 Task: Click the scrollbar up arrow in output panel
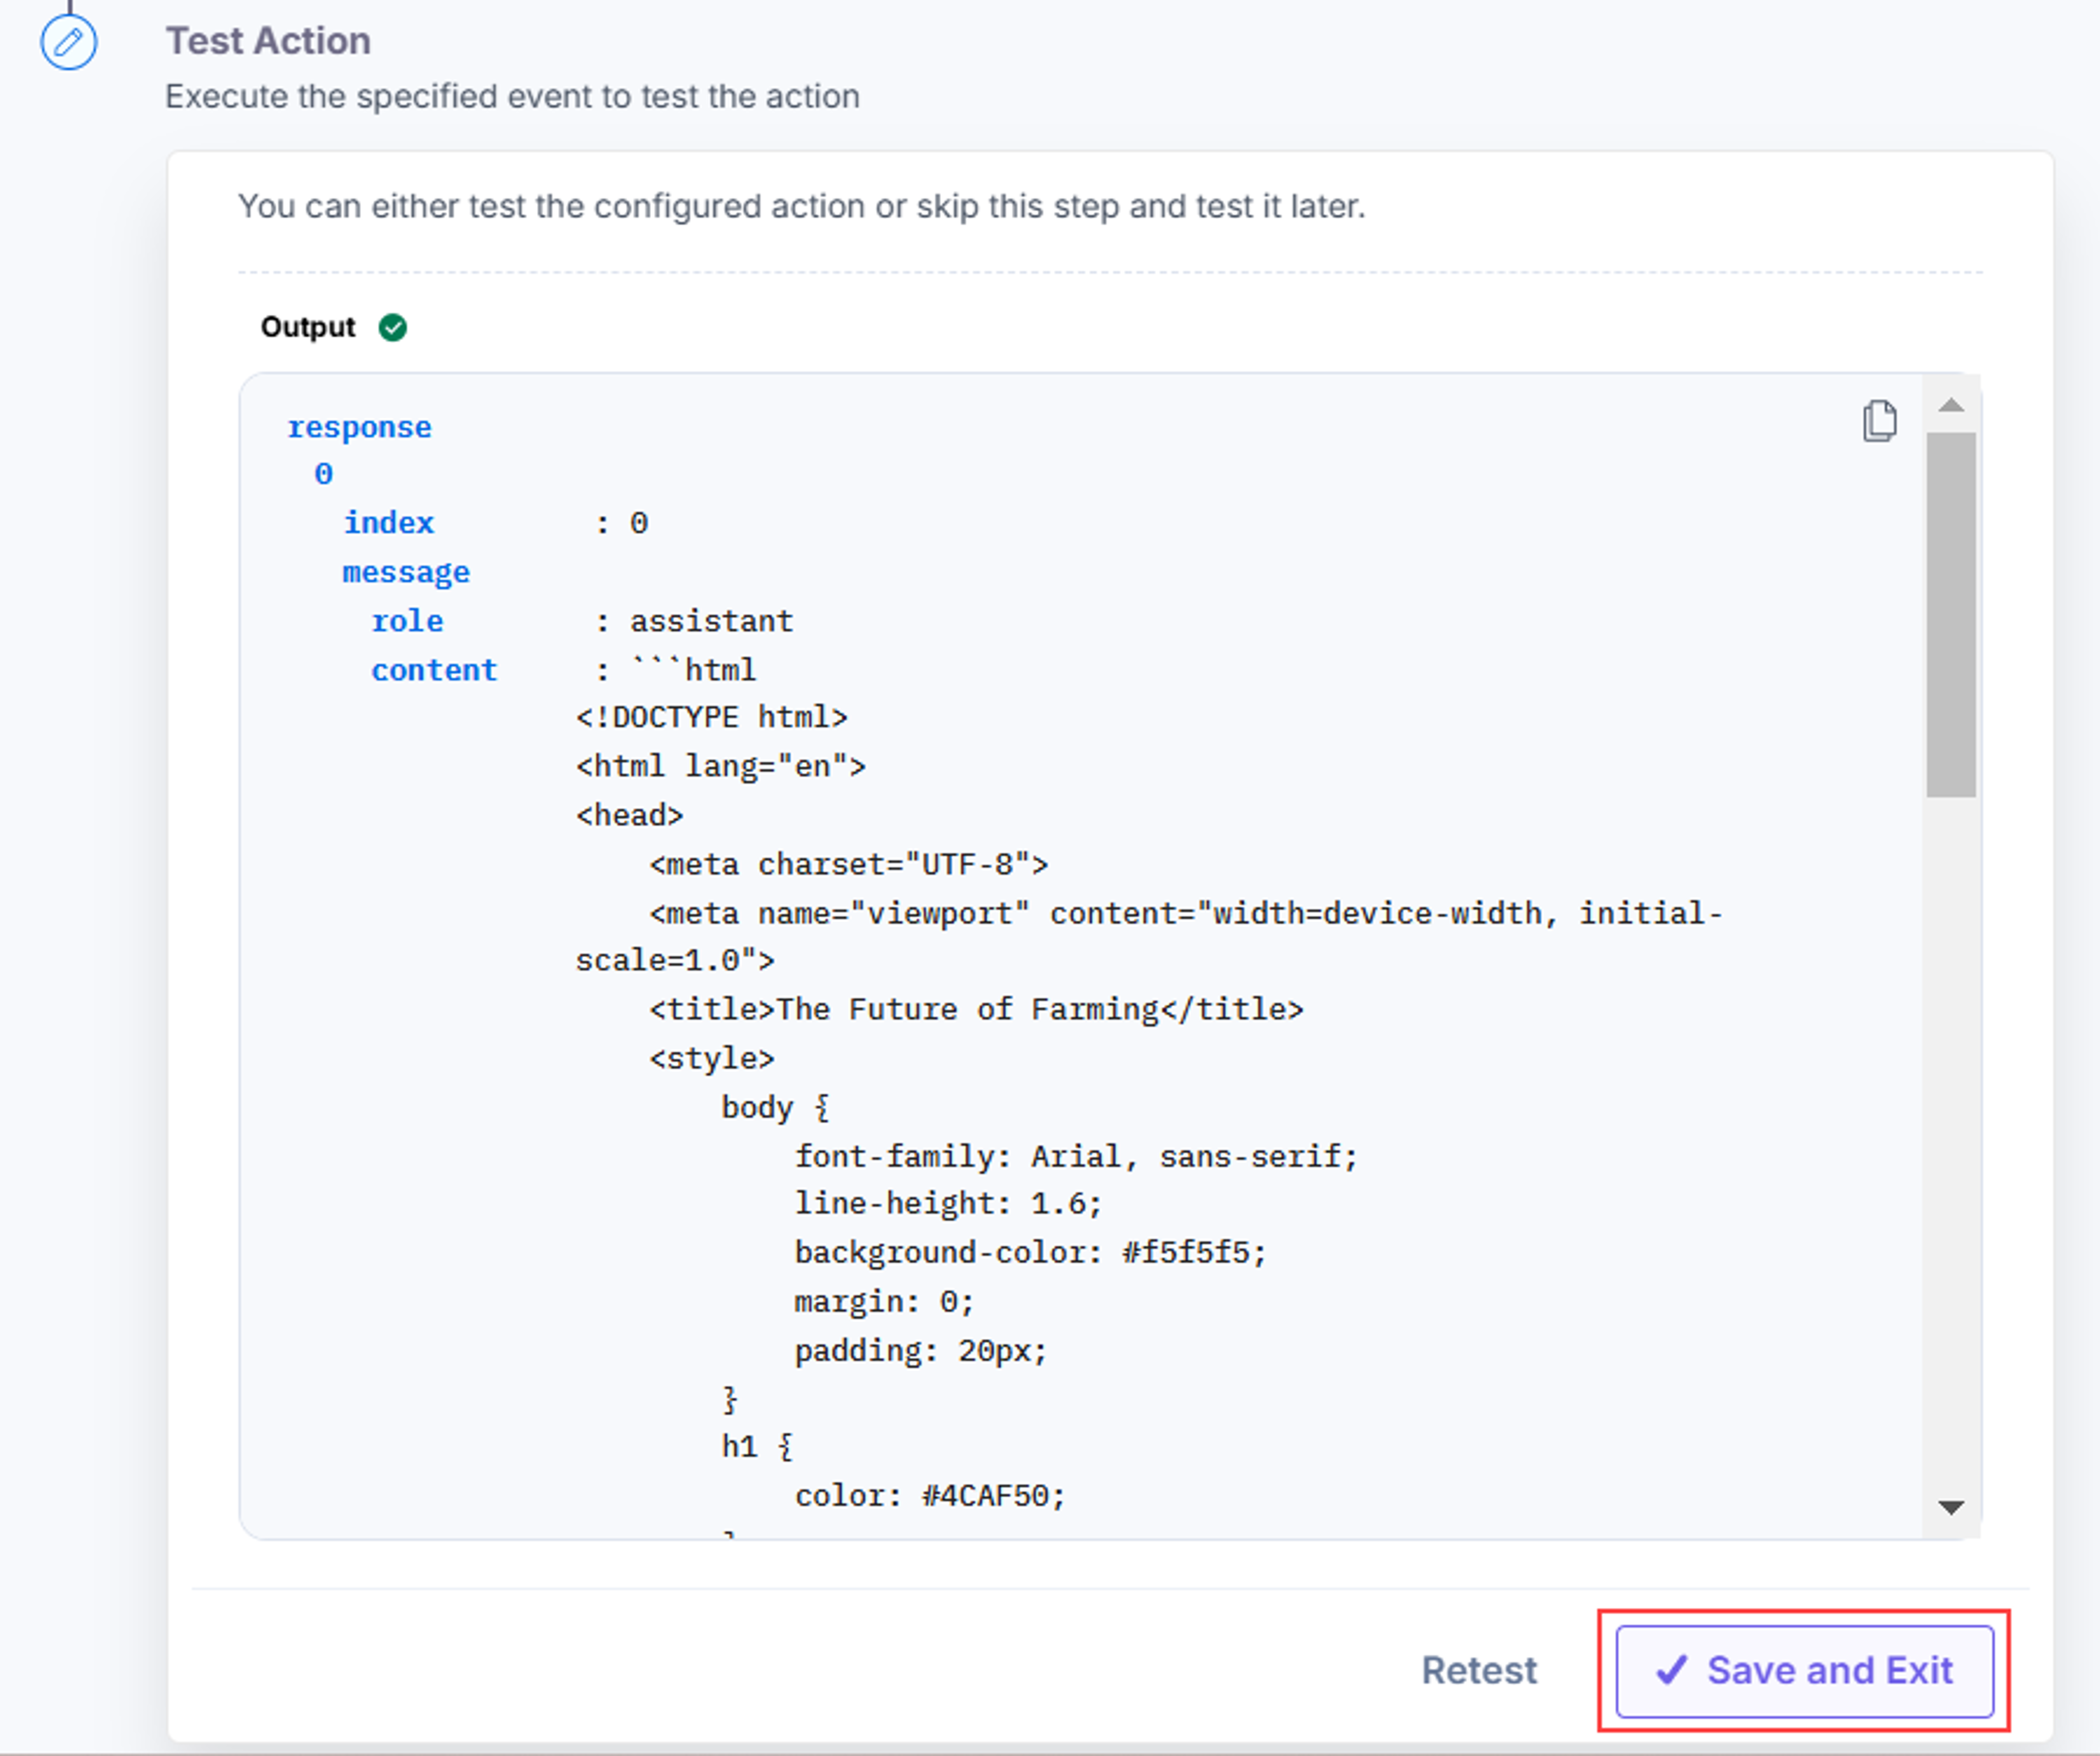point(1950,405)
